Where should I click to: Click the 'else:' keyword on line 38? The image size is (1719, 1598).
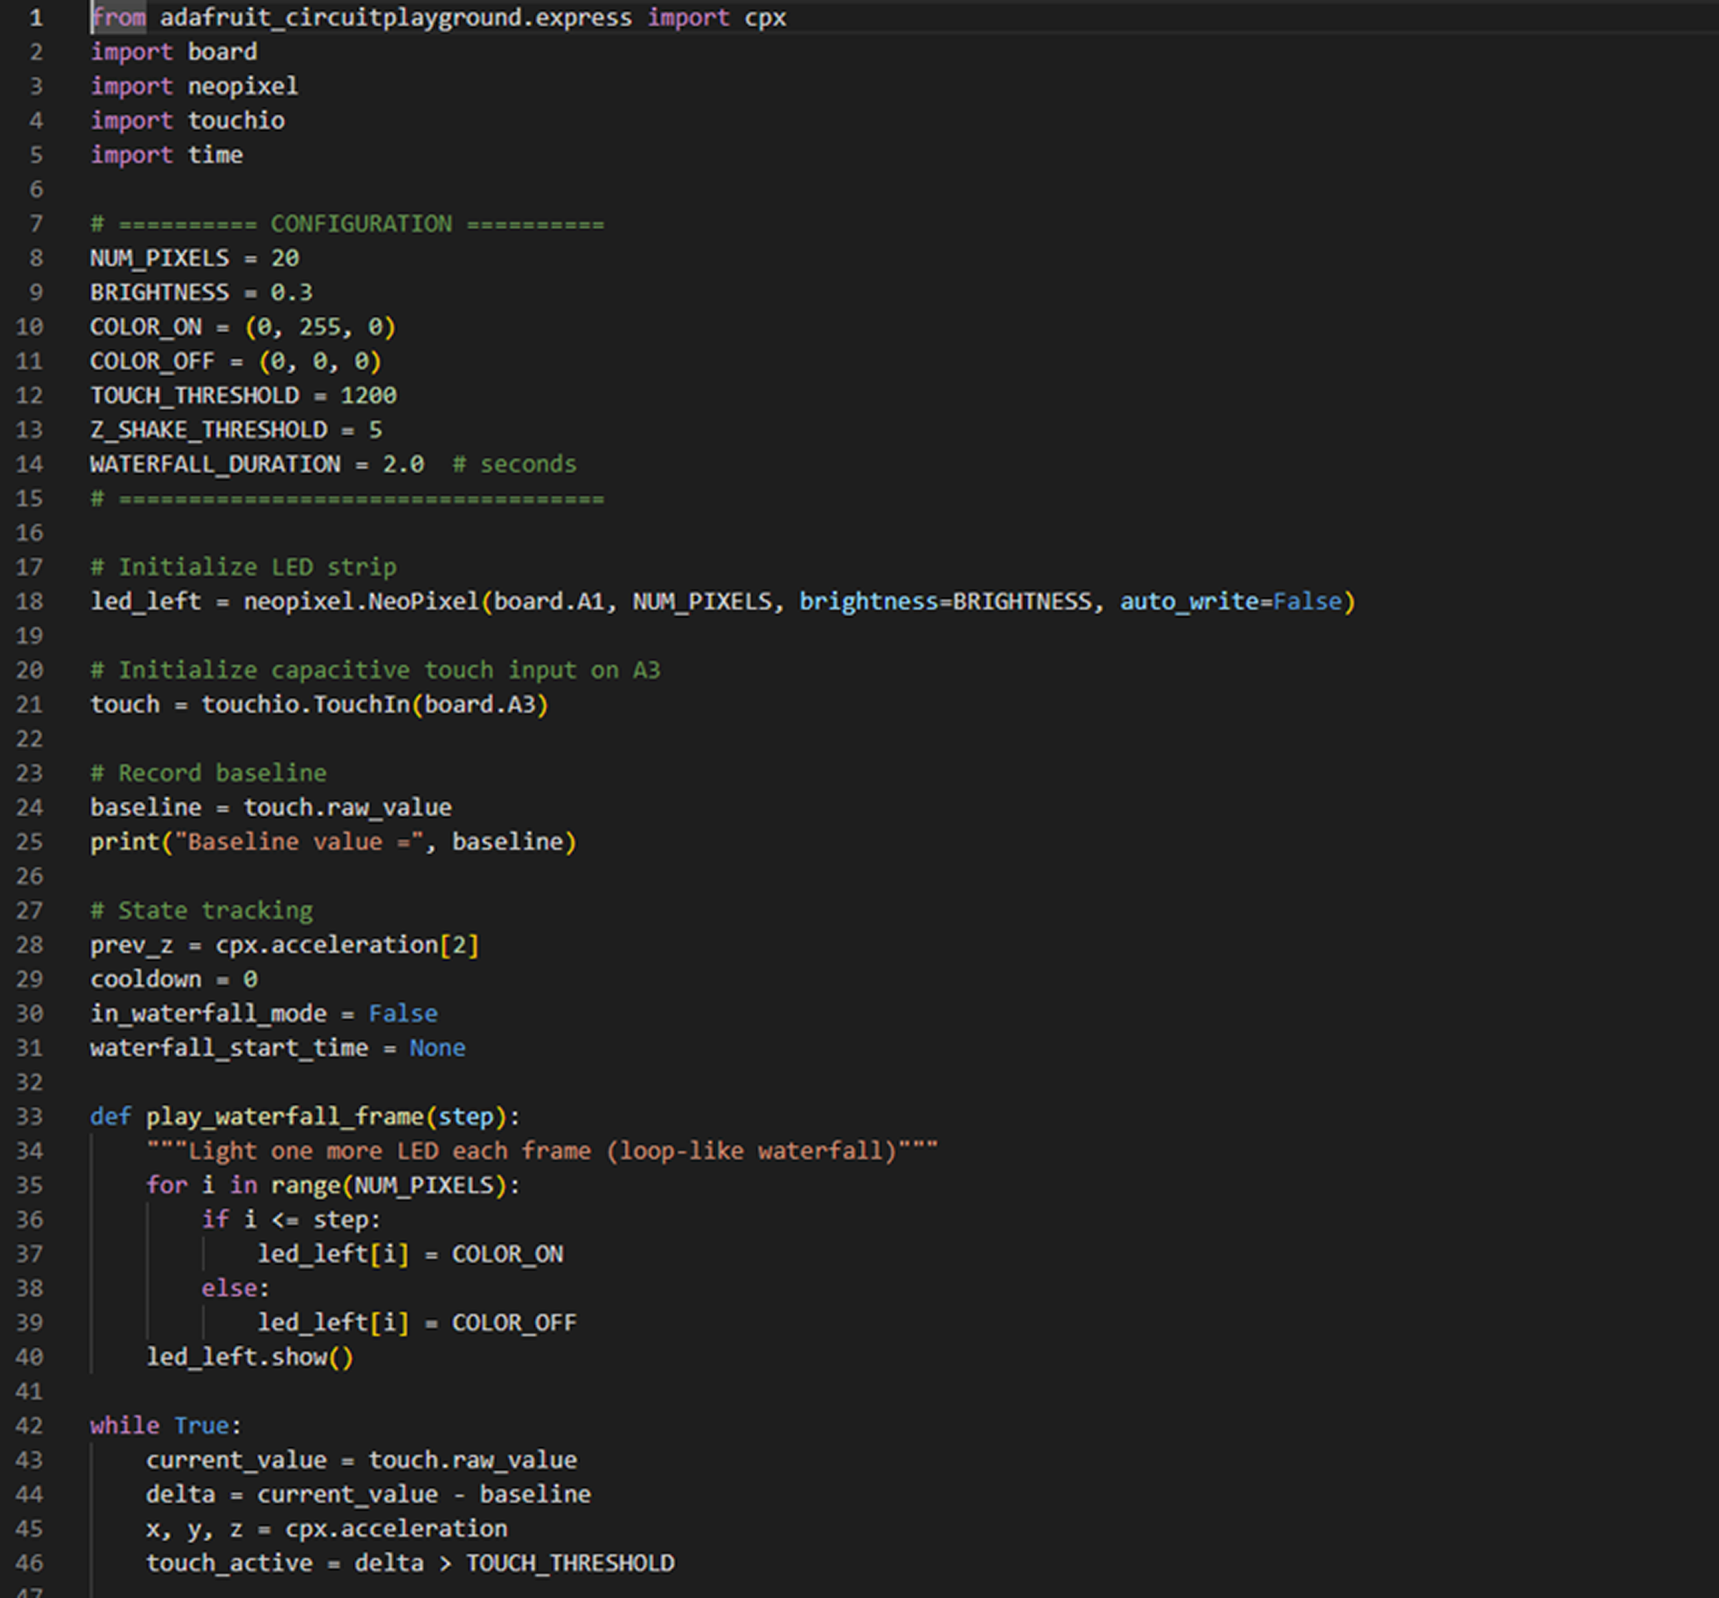tap(230, 1289)
